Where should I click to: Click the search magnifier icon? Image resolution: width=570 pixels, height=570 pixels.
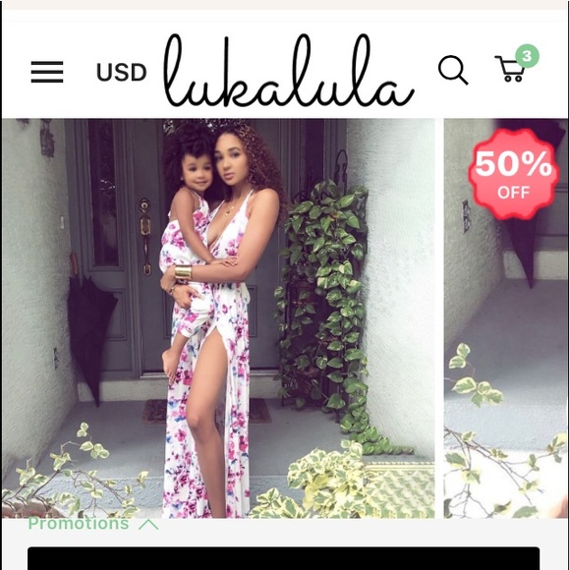click(x=453, y=70)
